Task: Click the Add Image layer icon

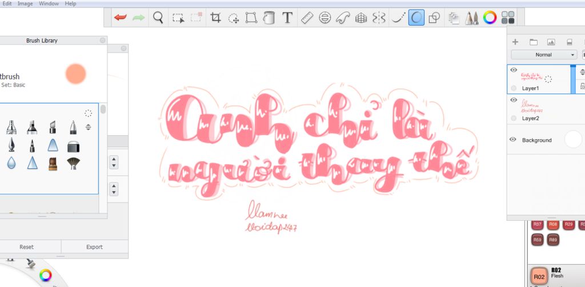Action: pos(551,42)
